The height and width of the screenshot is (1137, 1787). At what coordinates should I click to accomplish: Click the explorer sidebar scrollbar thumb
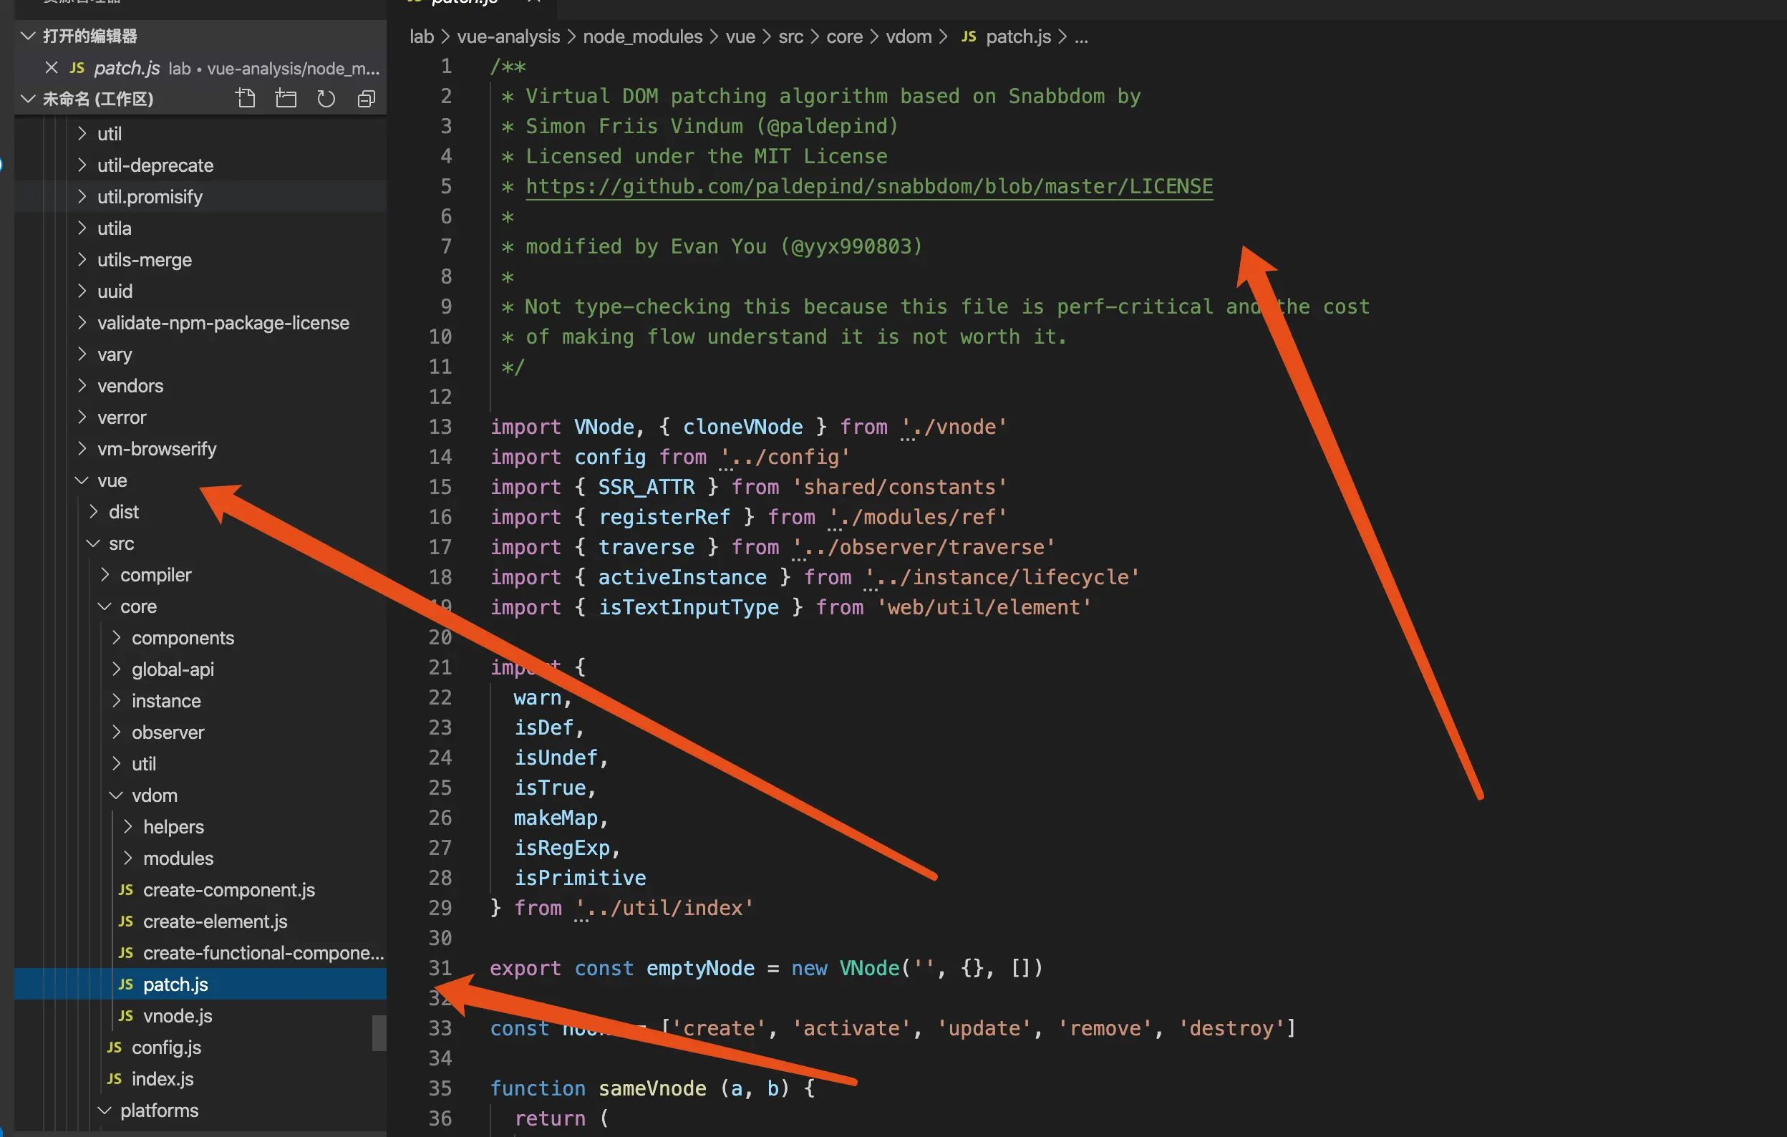(379, 1032)
